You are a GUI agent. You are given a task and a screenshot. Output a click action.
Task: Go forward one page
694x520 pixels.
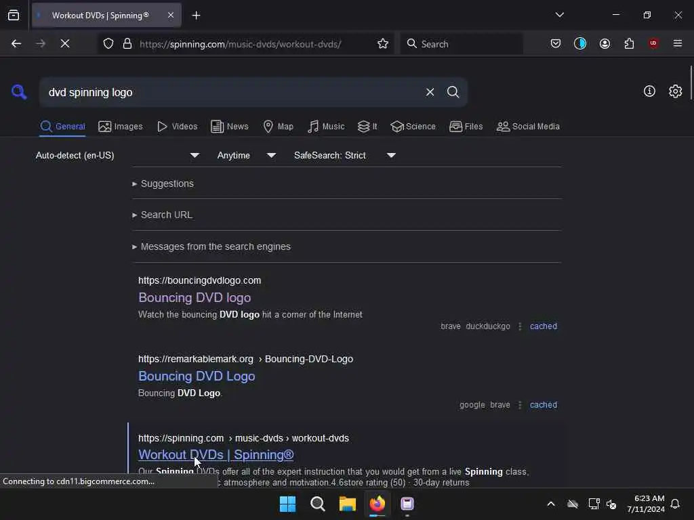pyautogui.click(x=40, y=43)
